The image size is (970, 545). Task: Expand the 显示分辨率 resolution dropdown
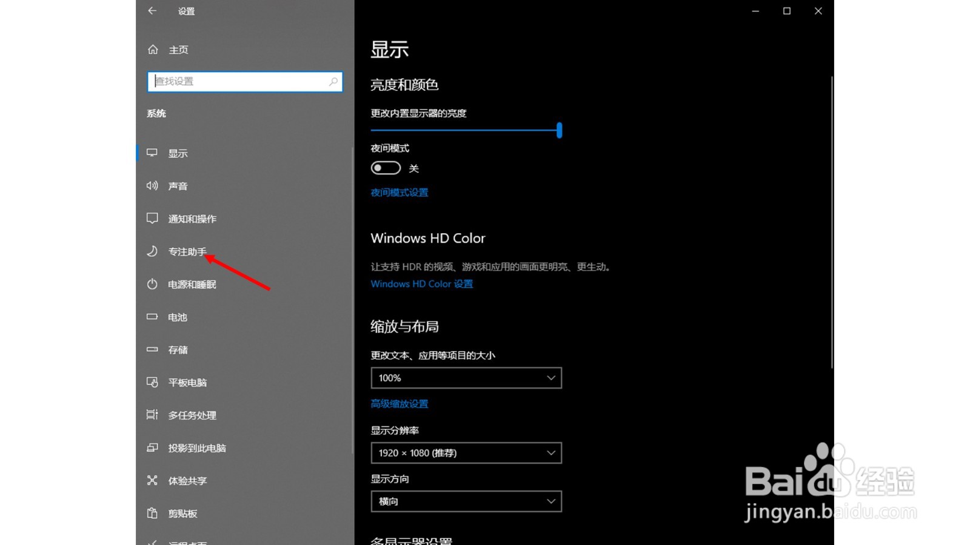pos(466,452)
